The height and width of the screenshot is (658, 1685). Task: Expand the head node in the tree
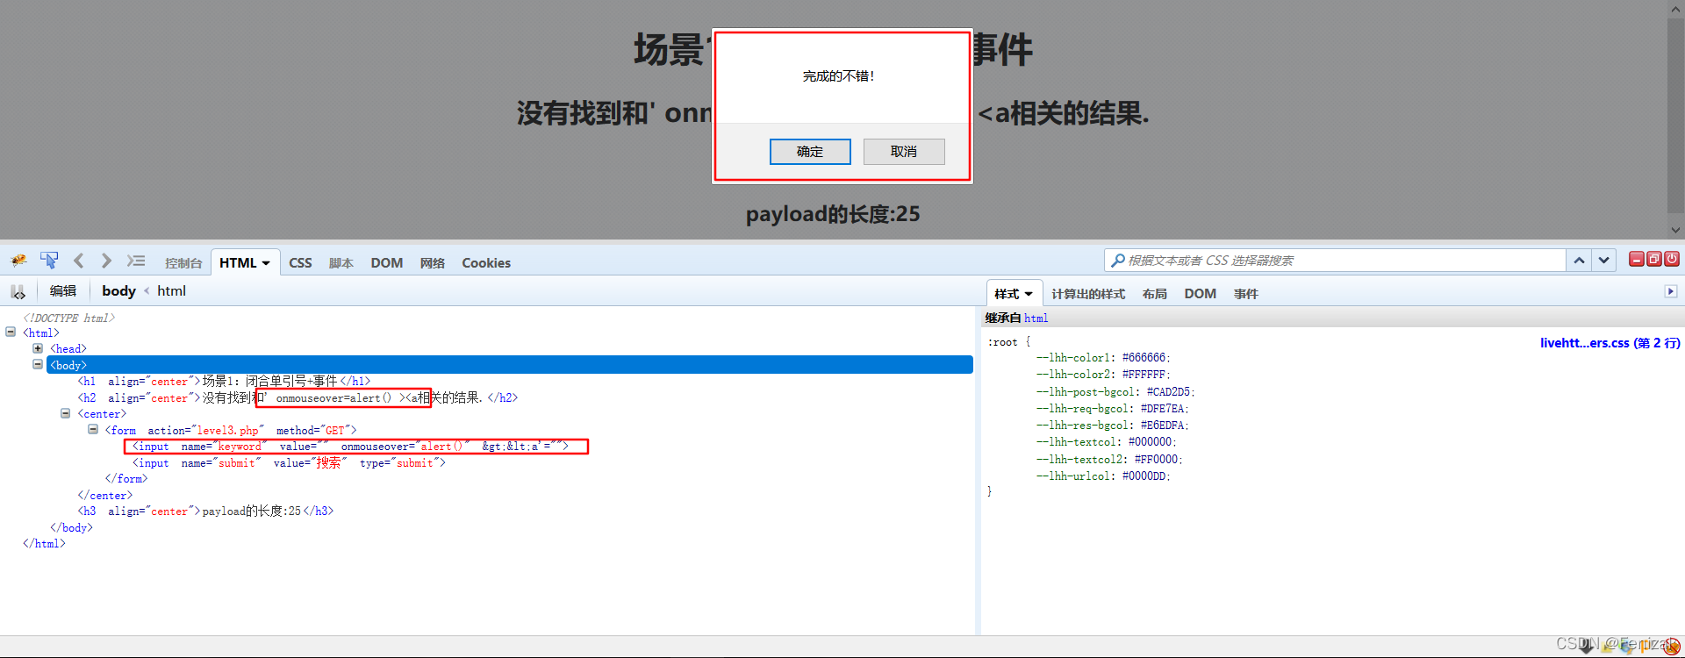38,348
